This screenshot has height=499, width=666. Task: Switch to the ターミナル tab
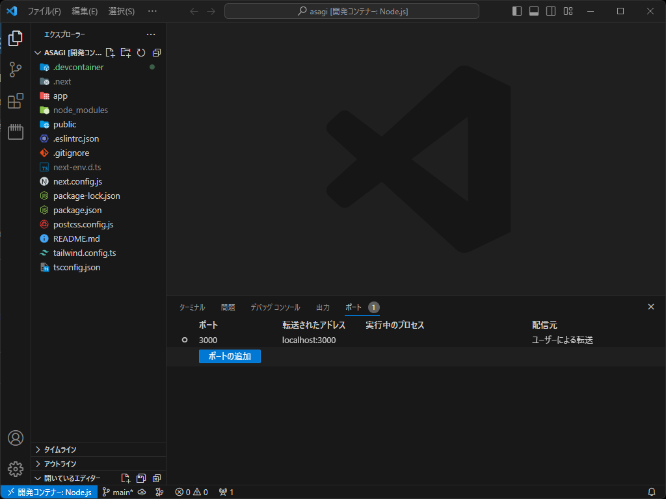192,307
